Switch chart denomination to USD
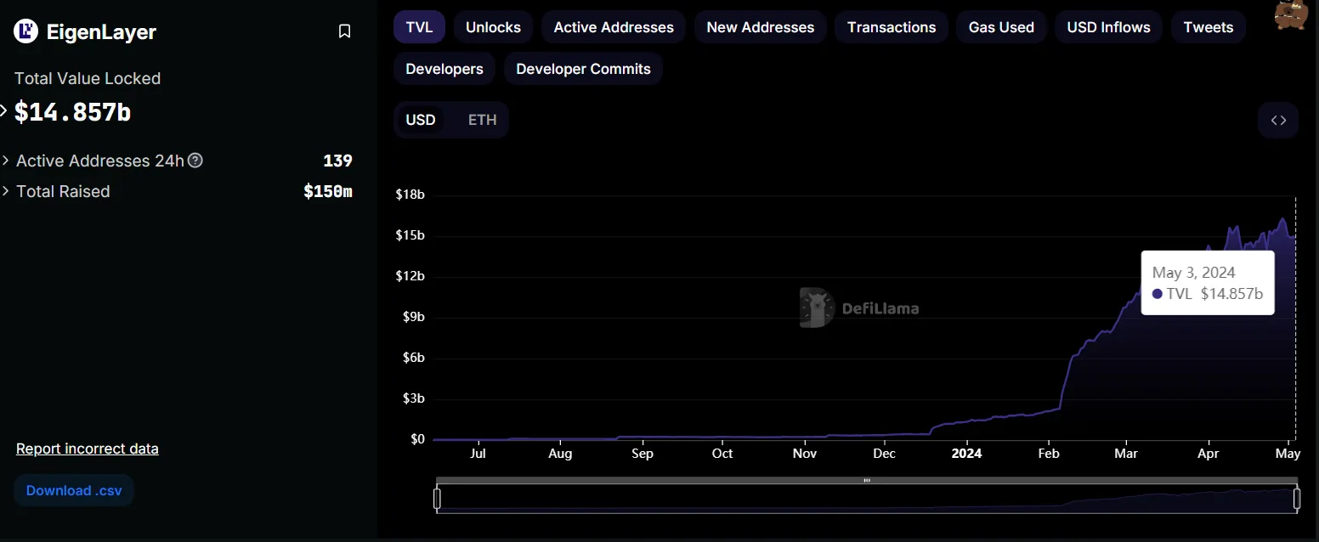The image size is (1319, 542). click(x=421, y=120)
